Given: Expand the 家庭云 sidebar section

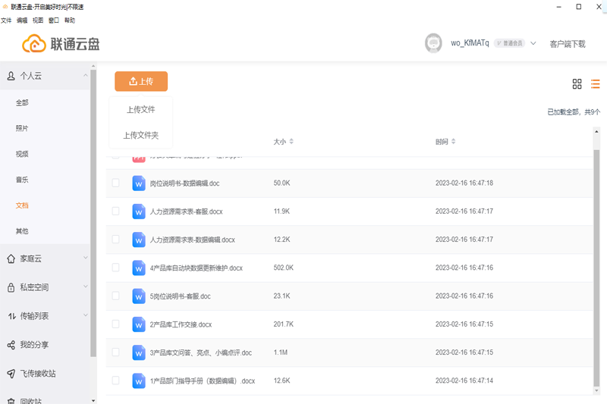Looking at the screenshot, I should click(x=83, y=258).
